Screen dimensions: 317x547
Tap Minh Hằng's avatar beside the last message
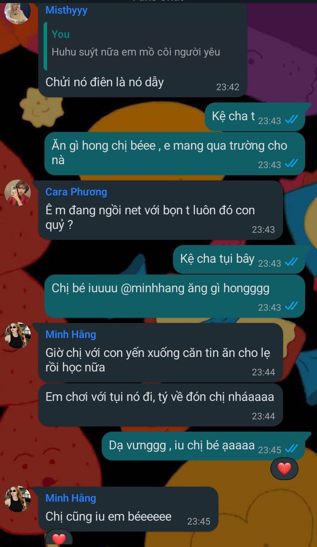coord(18,499)
